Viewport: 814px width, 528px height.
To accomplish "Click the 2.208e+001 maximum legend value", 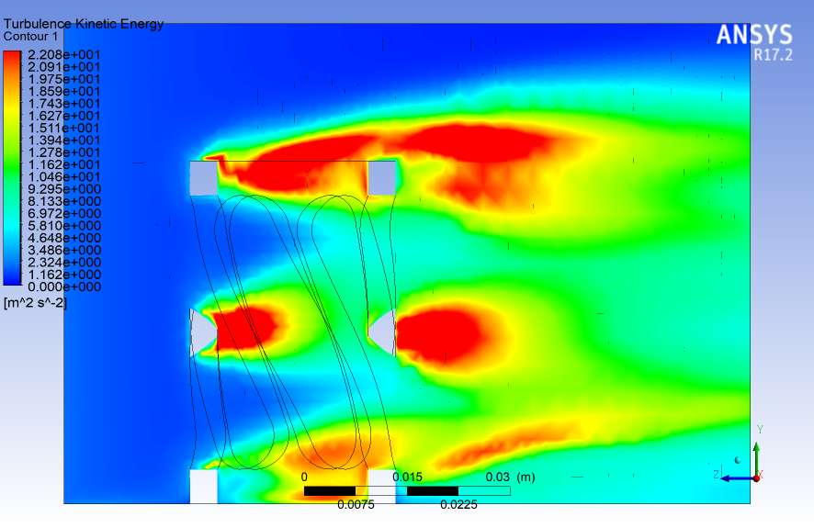I will pyautogui.click(x=64, y=54).
